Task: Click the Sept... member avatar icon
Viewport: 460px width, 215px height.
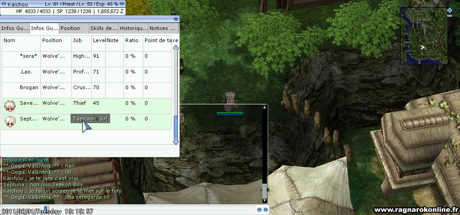Action: [10, 122]
